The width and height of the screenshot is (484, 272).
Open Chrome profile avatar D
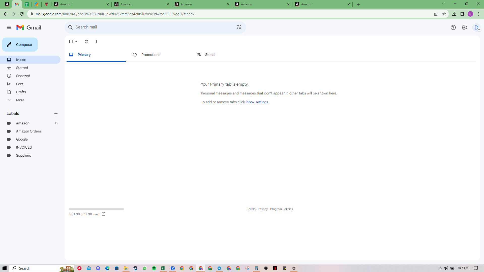(x=470, y=14)
